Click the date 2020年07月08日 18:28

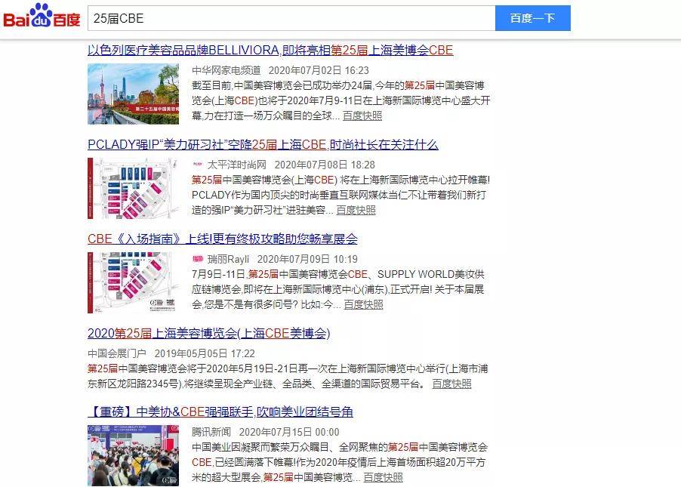pos(325,165)
